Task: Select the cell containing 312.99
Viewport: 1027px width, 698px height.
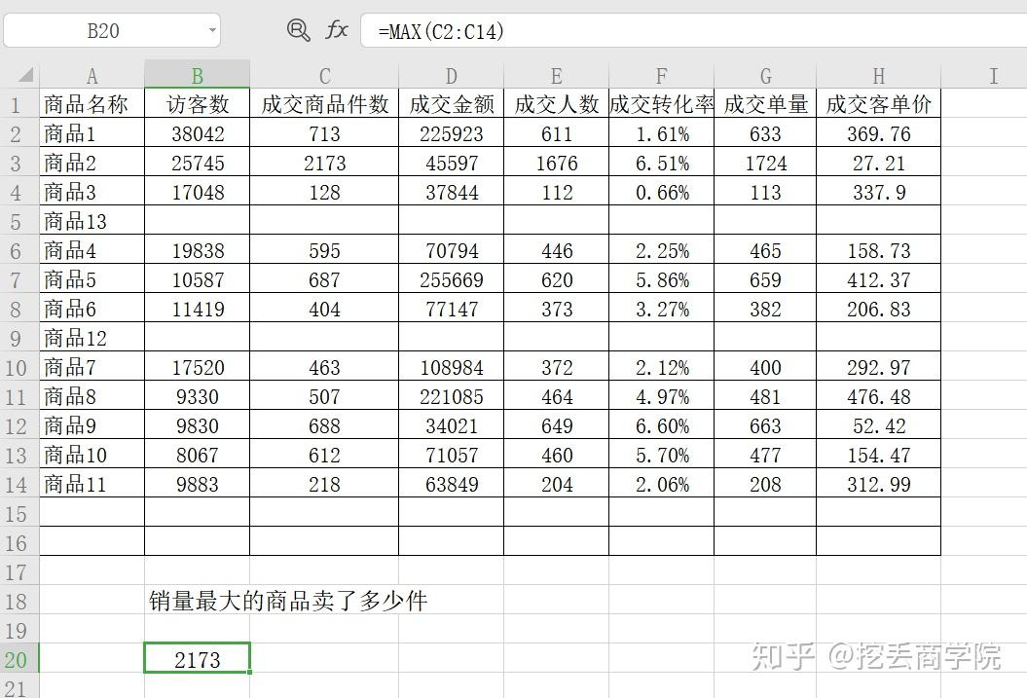Action: point(878,483)
